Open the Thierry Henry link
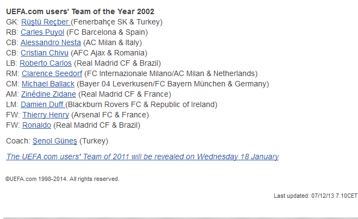 (46, 115)
